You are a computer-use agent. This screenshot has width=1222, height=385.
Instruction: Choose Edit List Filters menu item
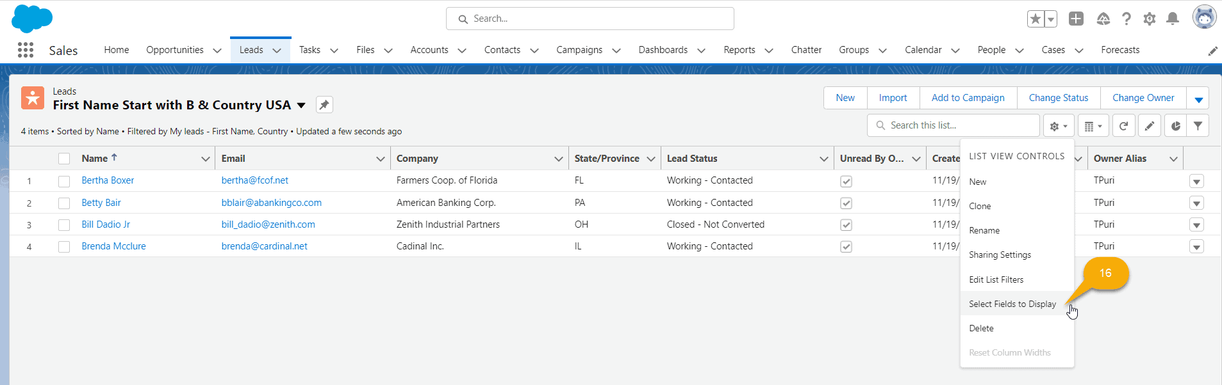(x=1017, y=279)
